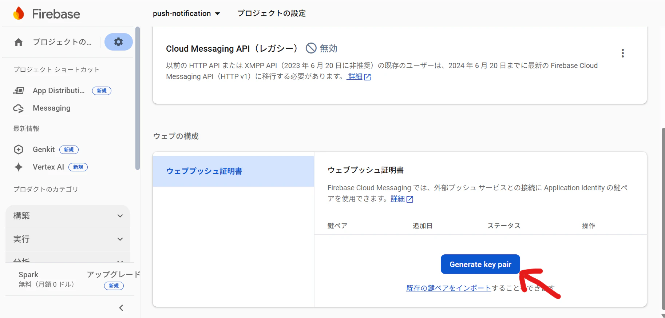Screen dimensions: 665x318
Task: Click the disabled status icon next to 無効
Action: pos(311,48)
